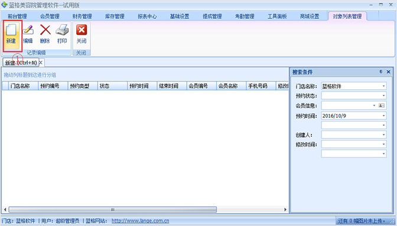The image size is (397, 226).
Task: Click the 门店: 蓝格软件 status text
Action: point(18,221)
